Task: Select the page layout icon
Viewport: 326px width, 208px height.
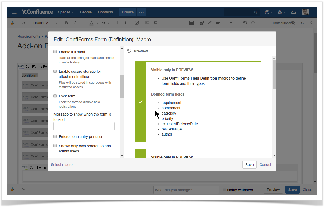Action: (x=191, y=23)
